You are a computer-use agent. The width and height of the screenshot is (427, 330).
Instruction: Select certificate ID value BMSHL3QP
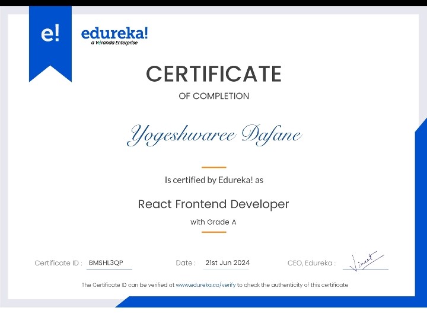(106, 262)
